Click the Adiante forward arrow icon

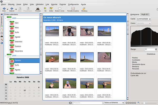point(12,9)
